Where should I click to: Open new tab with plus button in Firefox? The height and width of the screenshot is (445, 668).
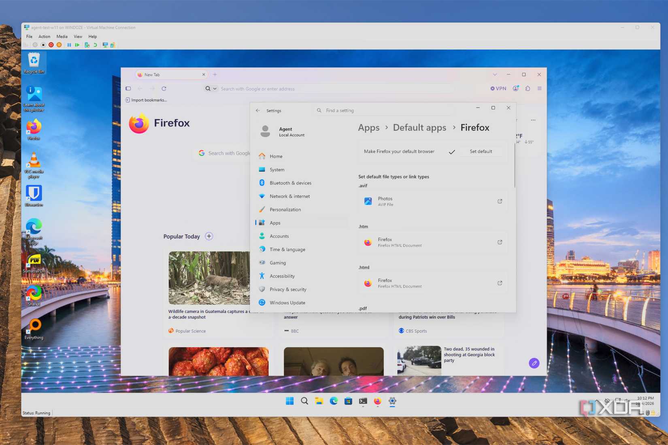[x=215, y=74]
